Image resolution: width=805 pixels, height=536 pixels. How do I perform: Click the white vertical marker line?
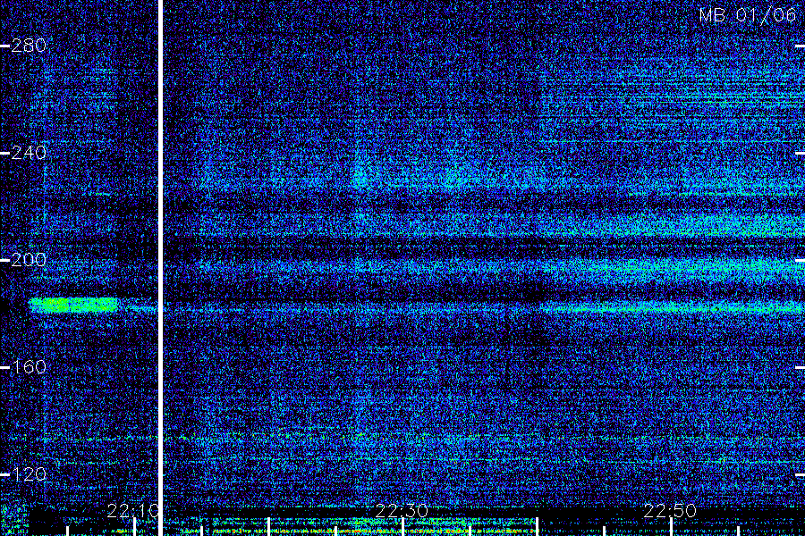point(160,268)
